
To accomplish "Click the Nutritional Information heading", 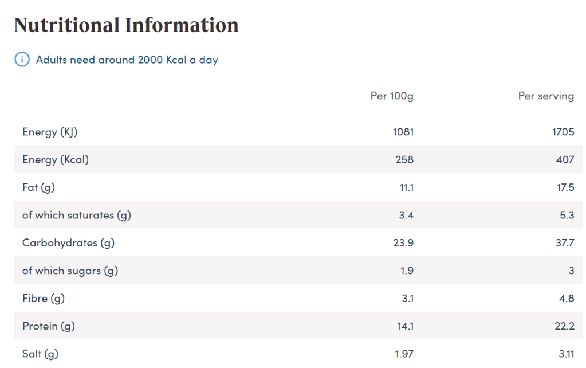I will [x=126, y=25].
